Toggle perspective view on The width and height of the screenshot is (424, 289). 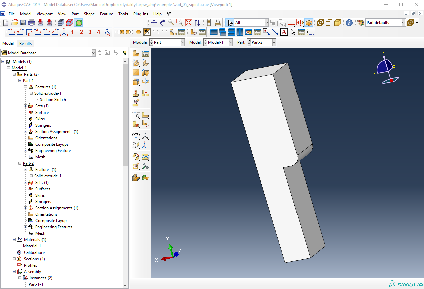[218, 23]
